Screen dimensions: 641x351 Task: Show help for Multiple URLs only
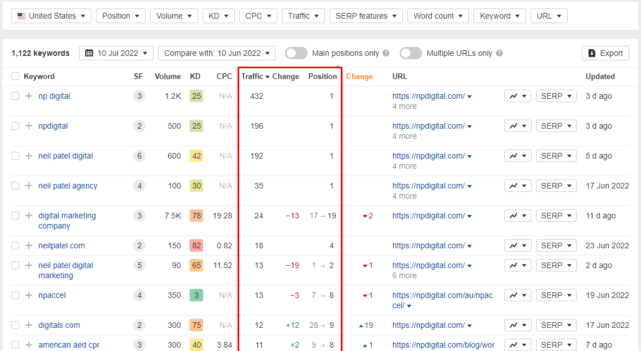pyautogui.click(x=499, y=53)
